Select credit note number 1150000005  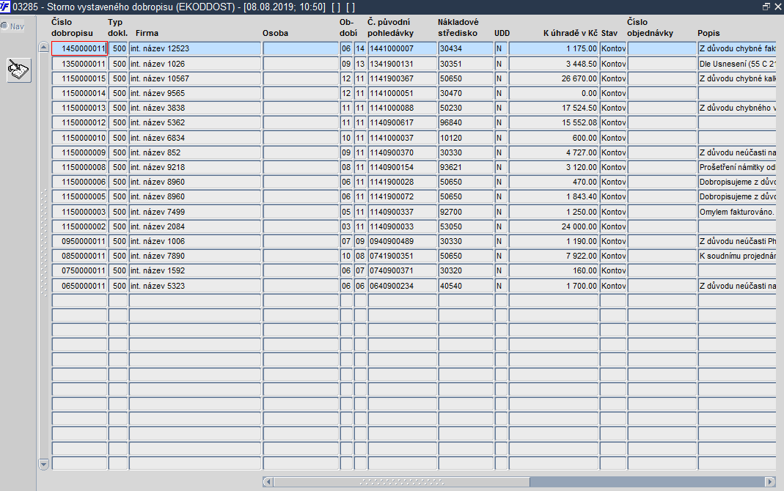(x=79, y=197)
